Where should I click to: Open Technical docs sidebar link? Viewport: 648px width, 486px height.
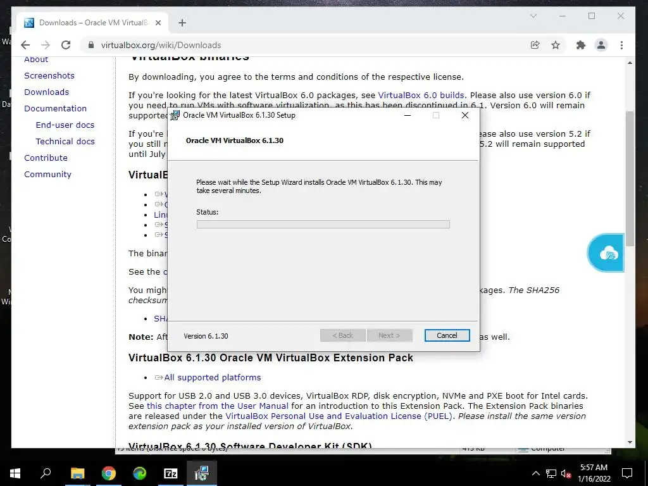(x=65, y=141)
